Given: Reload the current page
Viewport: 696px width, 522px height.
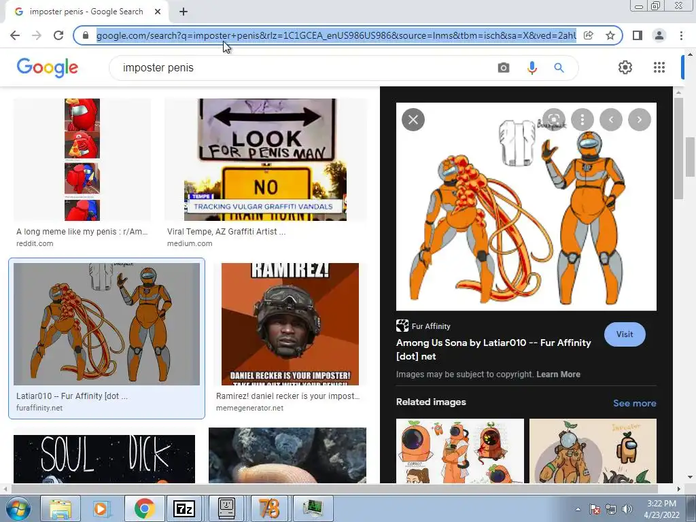Looking at the screenshot, I should pyautogui.click(x=58, y=35).
